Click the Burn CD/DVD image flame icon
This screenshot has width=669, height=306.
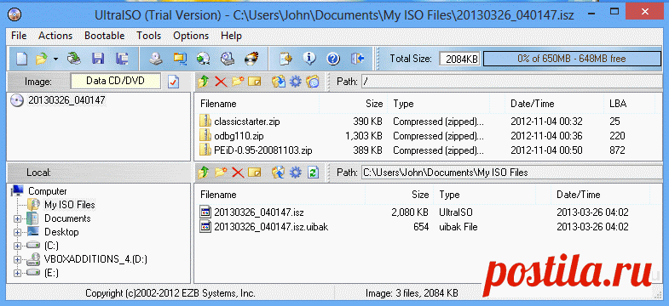(x=251, y=59)
